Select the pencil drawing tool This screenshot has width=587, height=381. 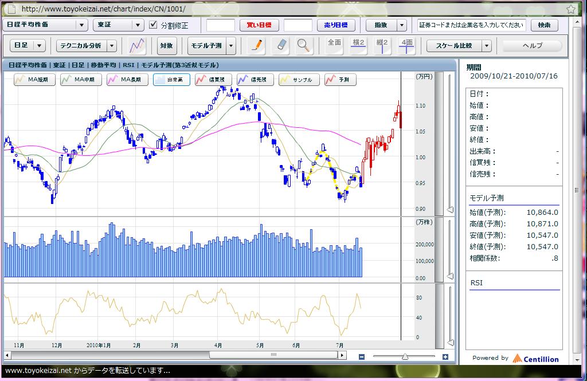258,45
